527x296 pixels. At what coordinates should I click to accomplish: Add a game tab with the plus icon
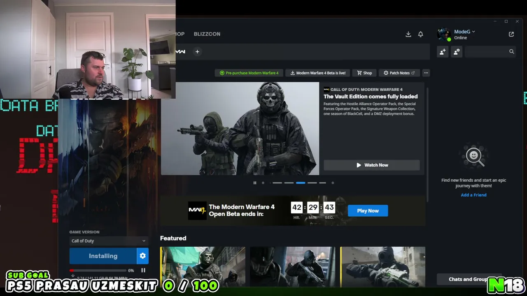point(197,51)
